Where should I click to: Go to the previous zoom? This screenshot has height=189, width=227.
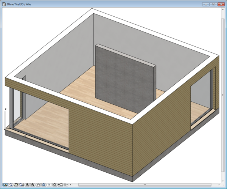tap(60, 185)
